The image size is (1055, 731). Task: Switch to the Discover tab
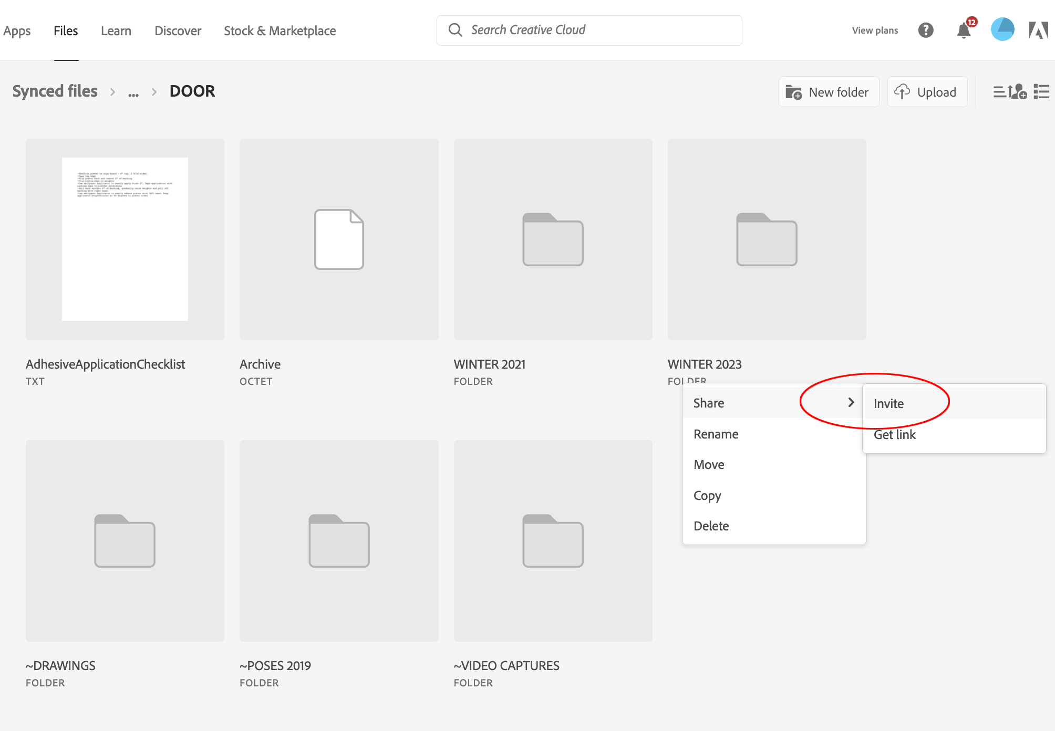click(x=178, y=30)
